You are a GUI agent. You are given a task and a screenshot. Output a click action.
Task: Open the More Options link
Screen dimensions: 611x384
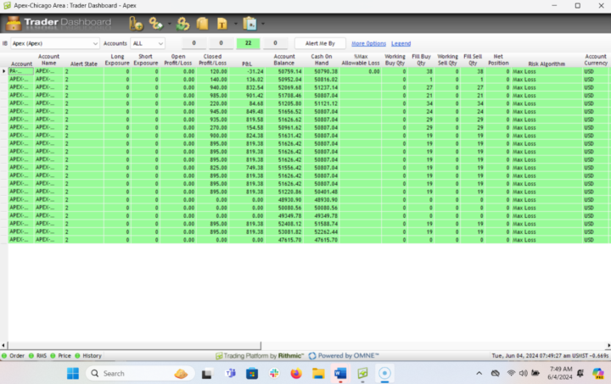[368, 43]
